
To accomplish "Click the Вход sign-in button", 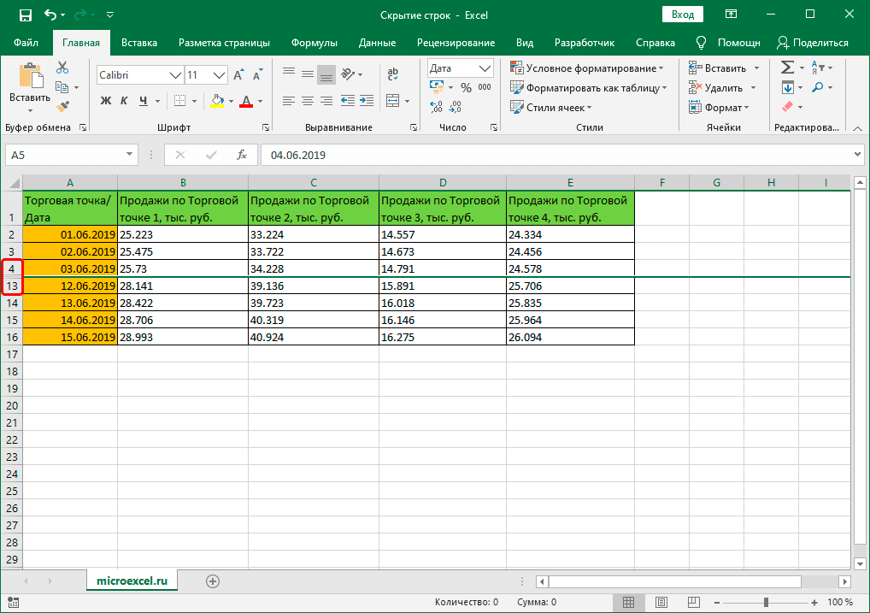I will [x=682, y=15].
